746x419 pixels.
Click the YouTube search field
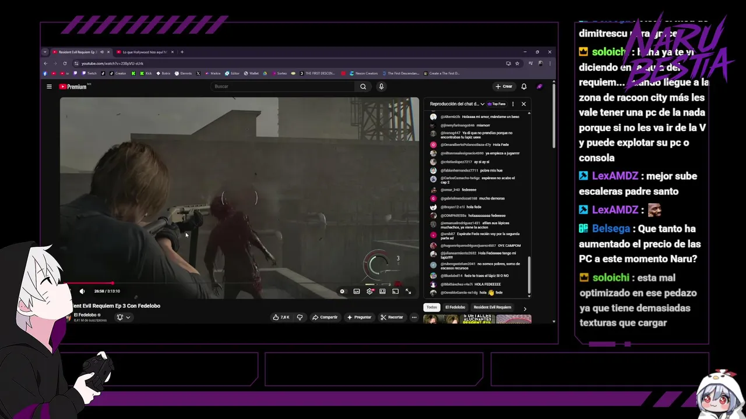coord(283,87)
